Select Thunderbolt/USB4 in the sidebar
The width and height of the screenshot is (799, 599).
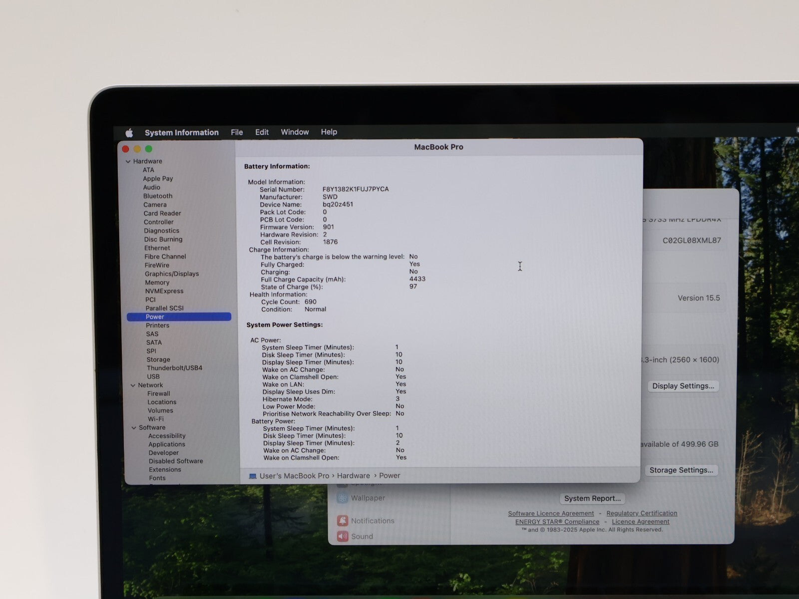174,368
